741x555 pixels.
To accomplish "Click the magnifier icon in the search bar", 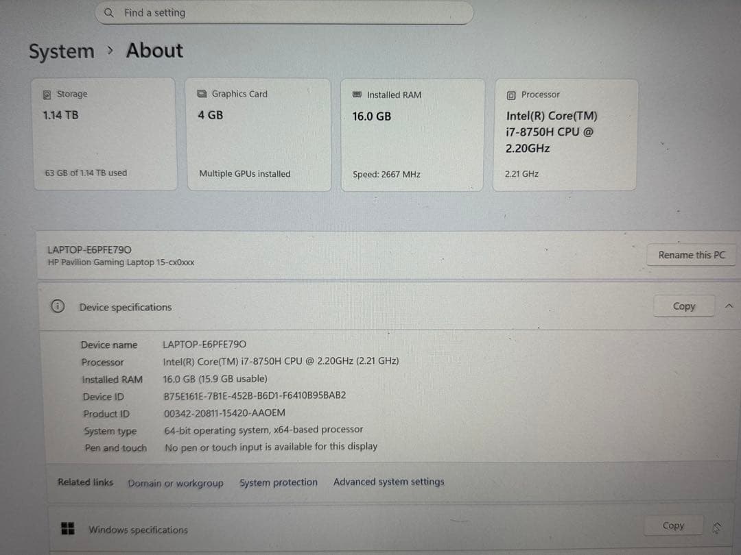I will pos(108,12).
